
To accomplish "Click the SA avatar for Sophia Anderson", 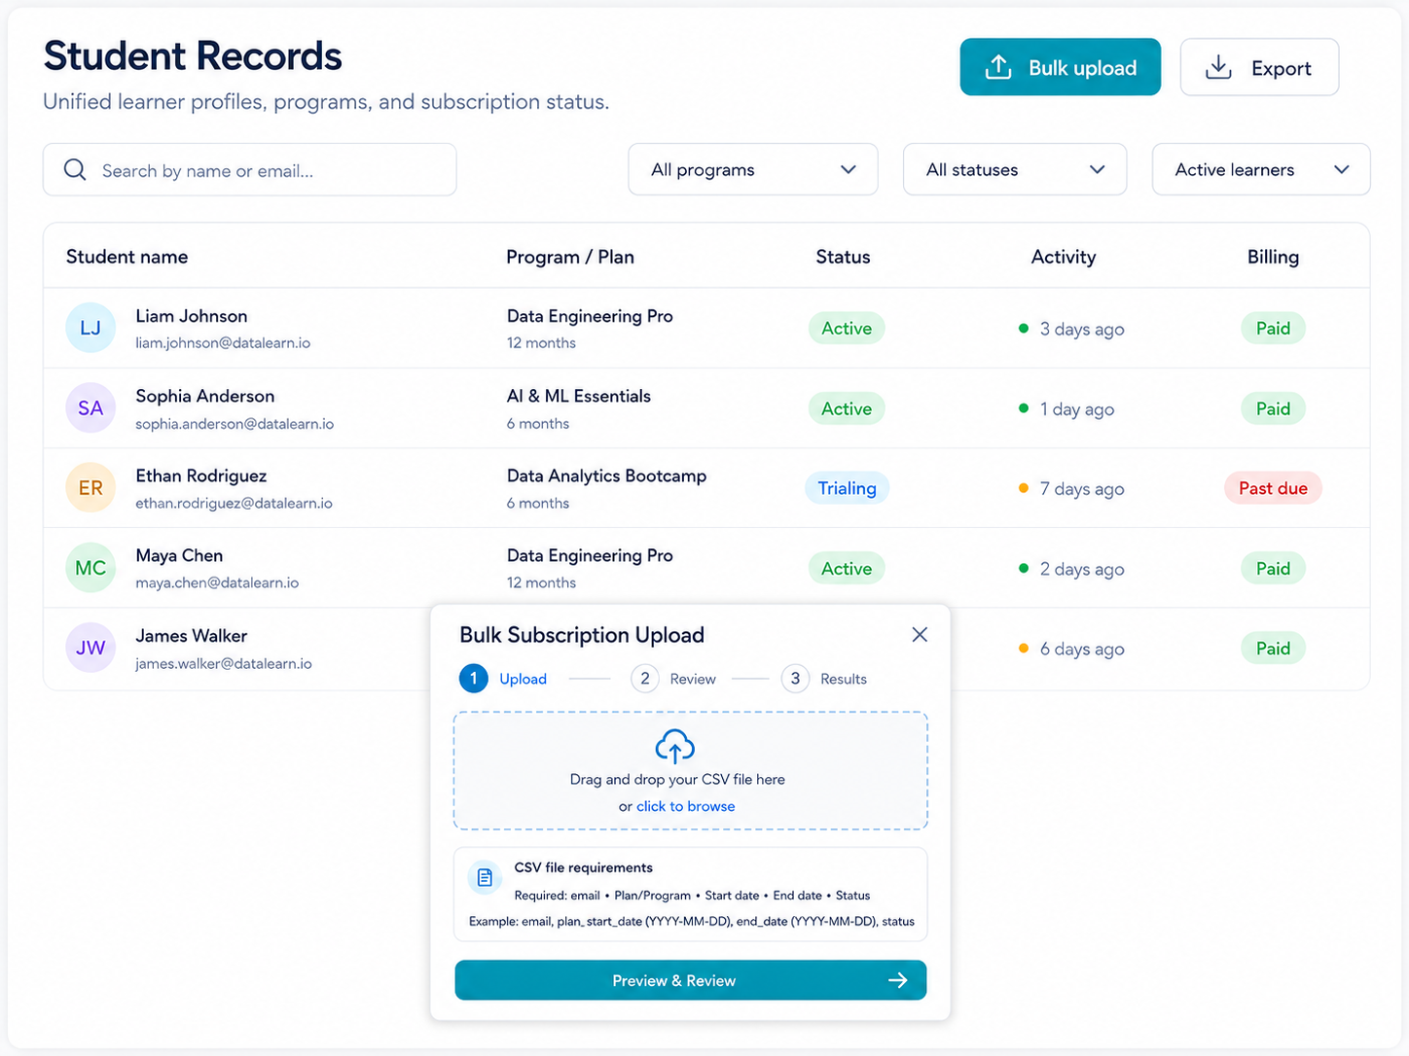I will pyautogui.click(x=90, y=408).
